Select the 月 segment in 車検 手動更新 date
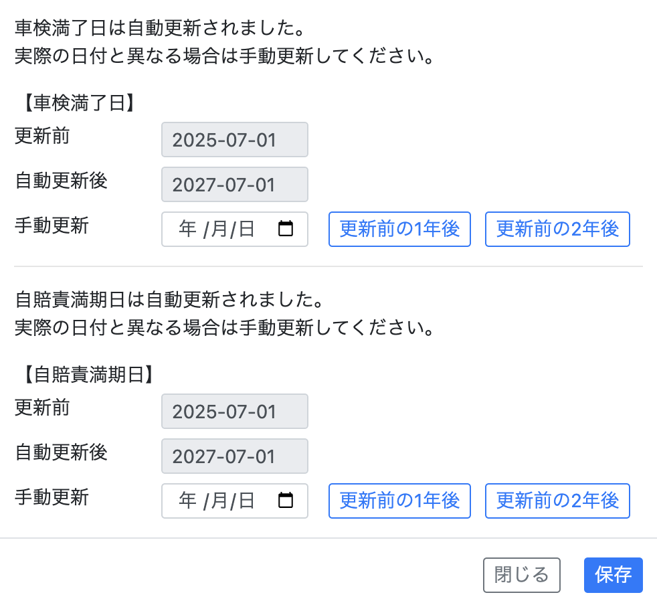Image resolution: width=657 pixels, height=609 pixels. coord(219,230)
